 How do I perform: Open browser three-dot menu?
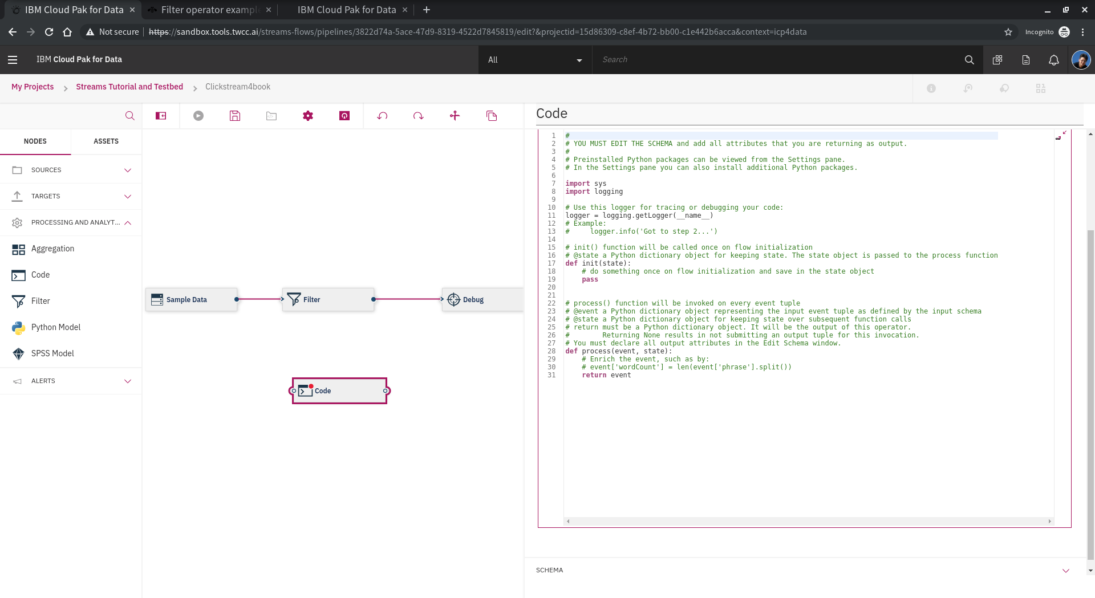[1082, 32]
